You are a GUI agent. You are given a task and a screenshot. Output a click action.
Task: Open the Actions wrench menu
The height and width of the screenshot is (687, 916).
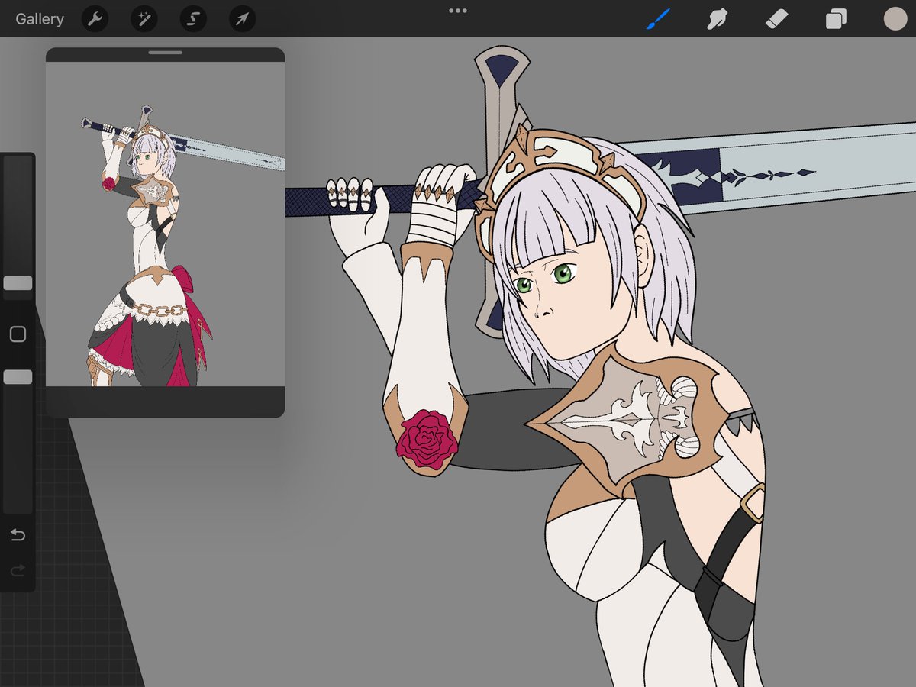click(x=95, y=19)
